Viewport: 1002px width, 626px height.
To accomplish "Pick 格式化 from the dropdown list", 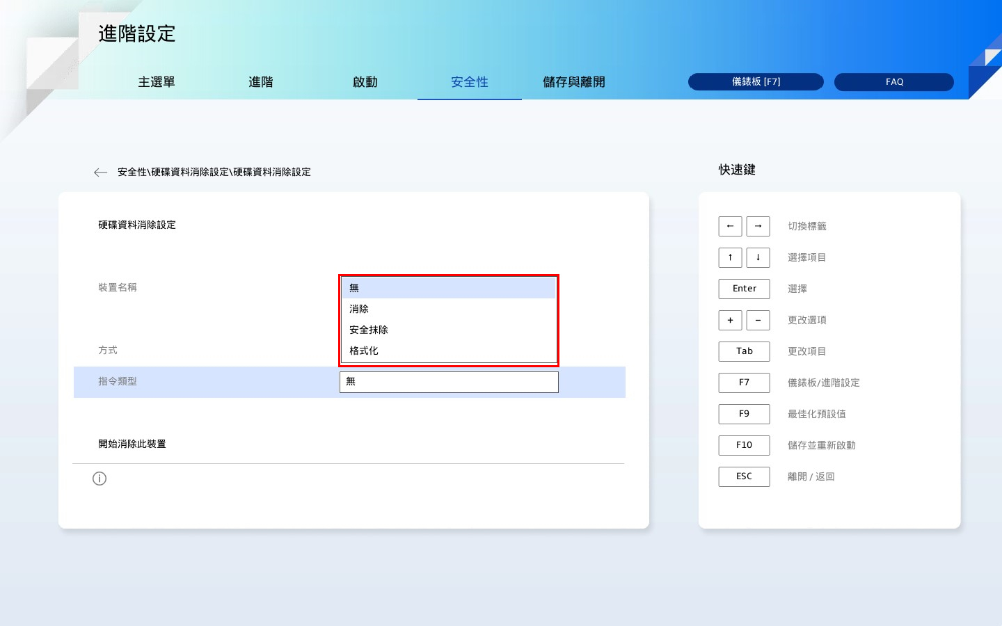I will [x=448, y=351].
